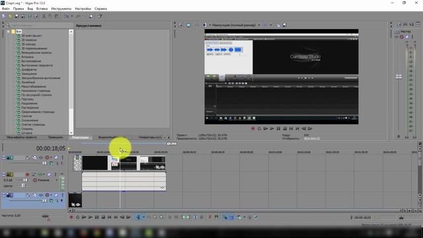Open the Инструменты menu
Screen dimensions: 423x238
pyautogui.click(x=61, y=9)
